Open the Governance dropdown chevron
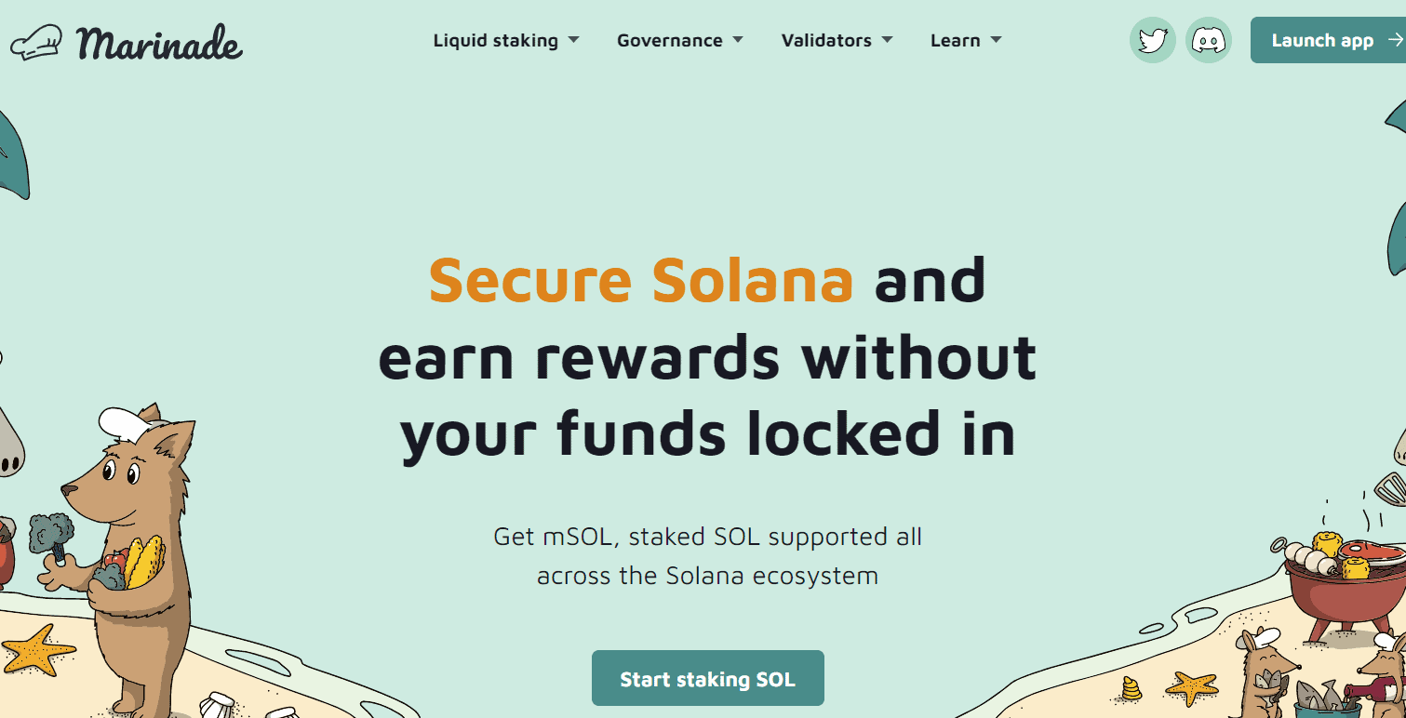Viewport: 1406px width, 718px height. tap(738, 40)
